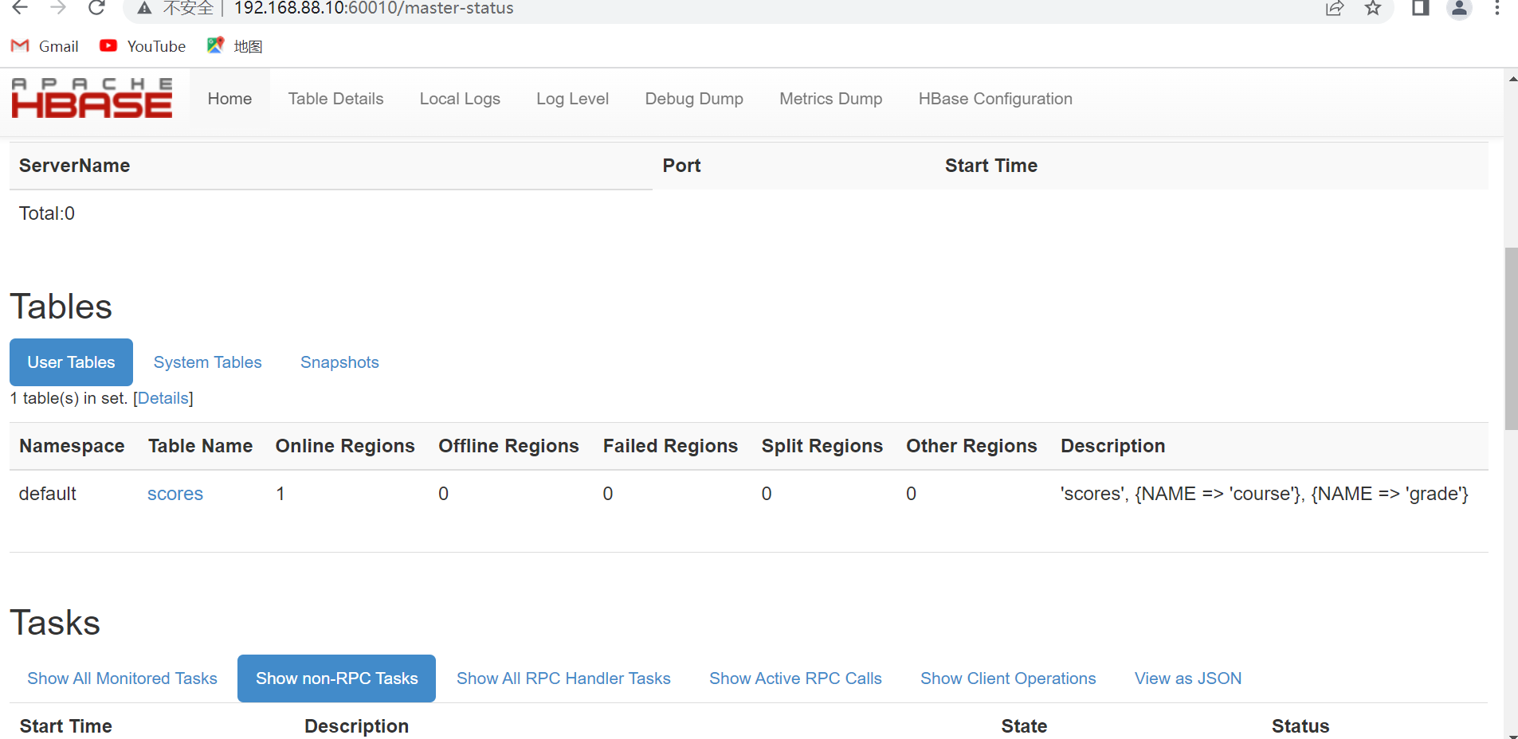Open Debug Dump page

[694, 99]
